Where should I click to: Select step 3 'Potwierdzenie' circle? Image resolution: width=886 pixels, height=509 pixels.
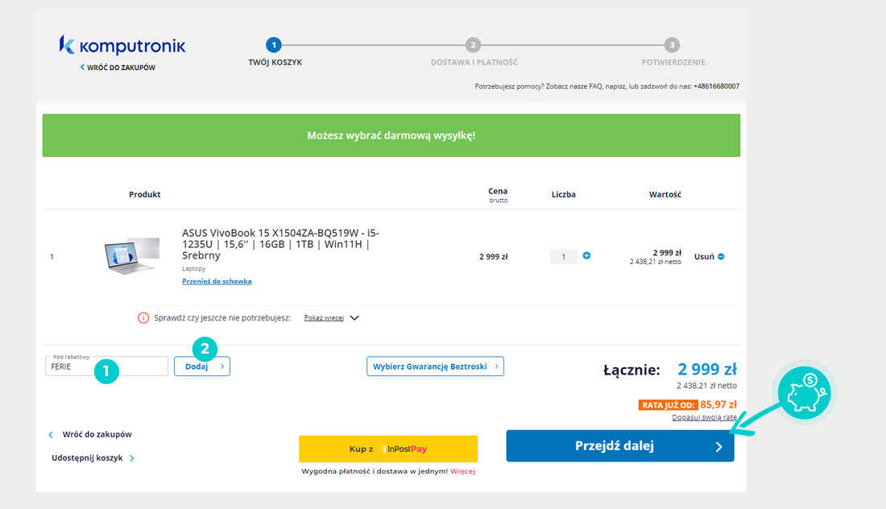pyautogui.click(x=672, y=44)
